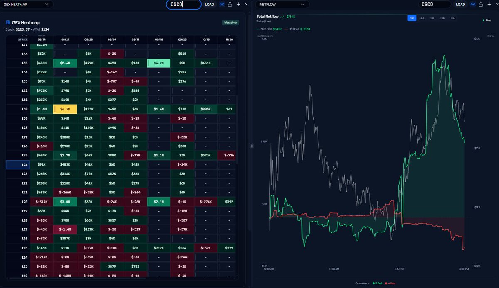Viewport: 499px width, 288px height.
Task: Click the $2.1M cell at strike 120
Action: (x=158, y=202)
